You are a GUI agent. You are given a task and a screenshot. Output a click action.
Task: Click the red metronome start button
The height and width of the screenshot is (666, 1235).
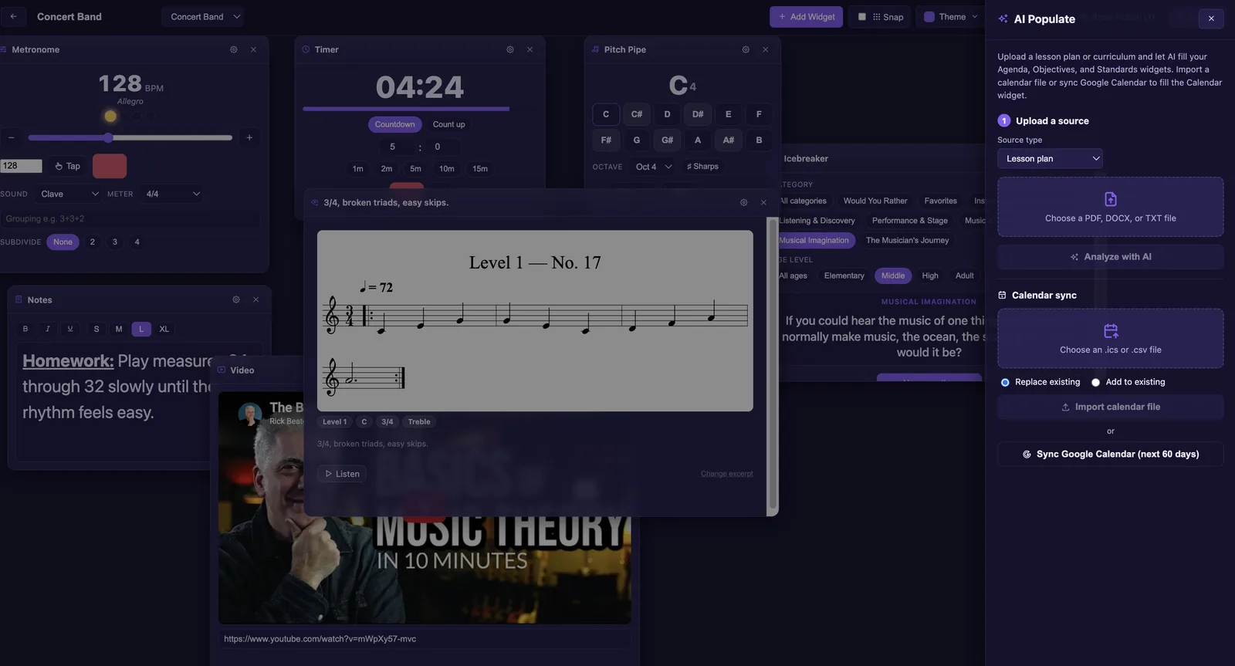pos(110,166)
